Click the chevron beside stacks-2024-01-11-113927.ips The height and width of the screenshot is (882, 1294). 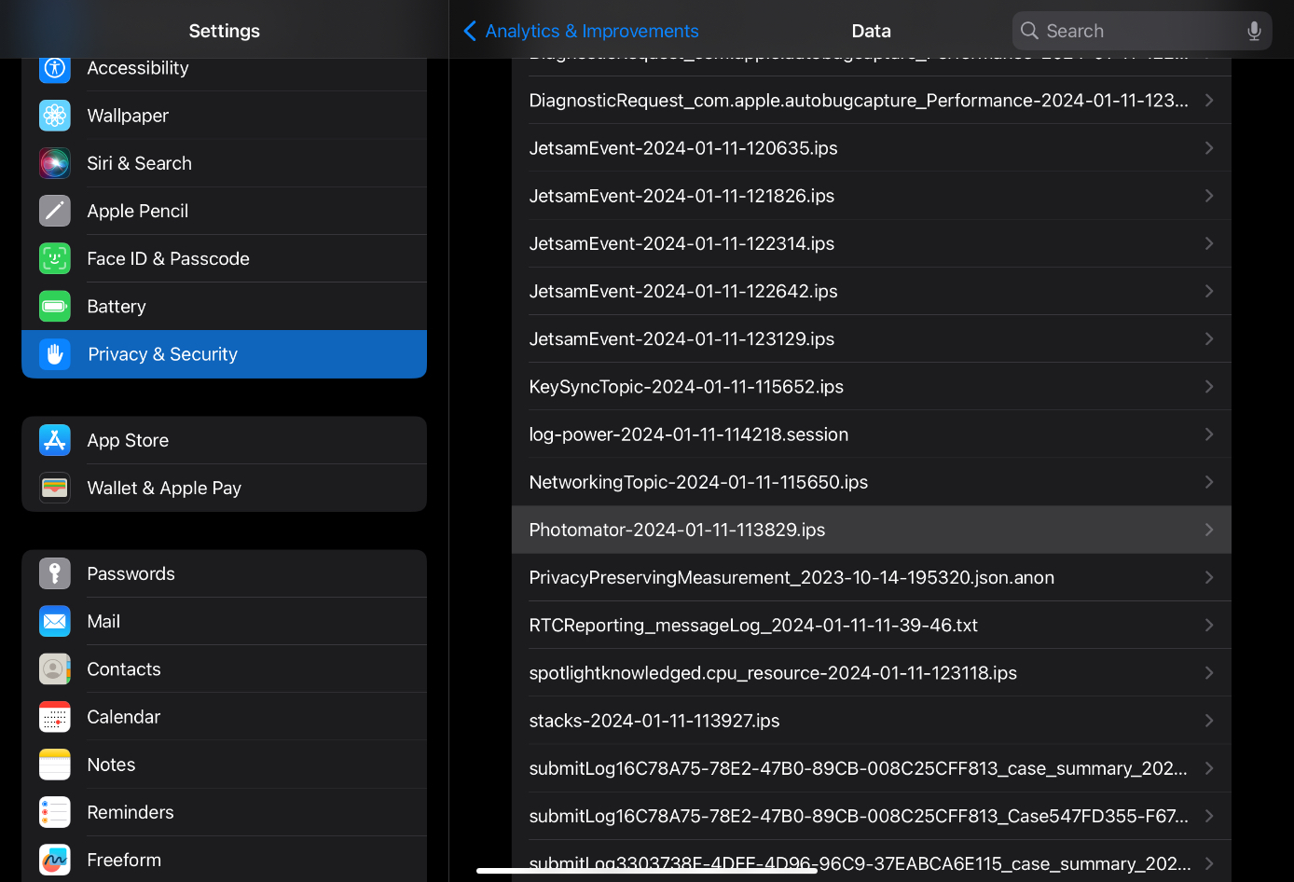(1209, 720)
